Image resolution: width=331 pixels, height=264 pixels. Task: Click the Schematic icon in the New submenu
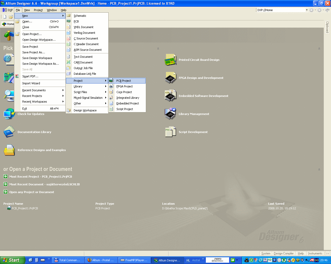pyautogui.click(x=69, y=15)
